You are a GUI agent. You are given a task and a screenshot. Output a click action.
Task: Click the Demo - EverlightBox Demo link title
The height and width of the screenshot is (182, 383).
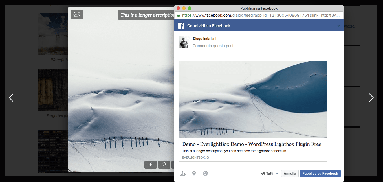[x=252, y=144]
